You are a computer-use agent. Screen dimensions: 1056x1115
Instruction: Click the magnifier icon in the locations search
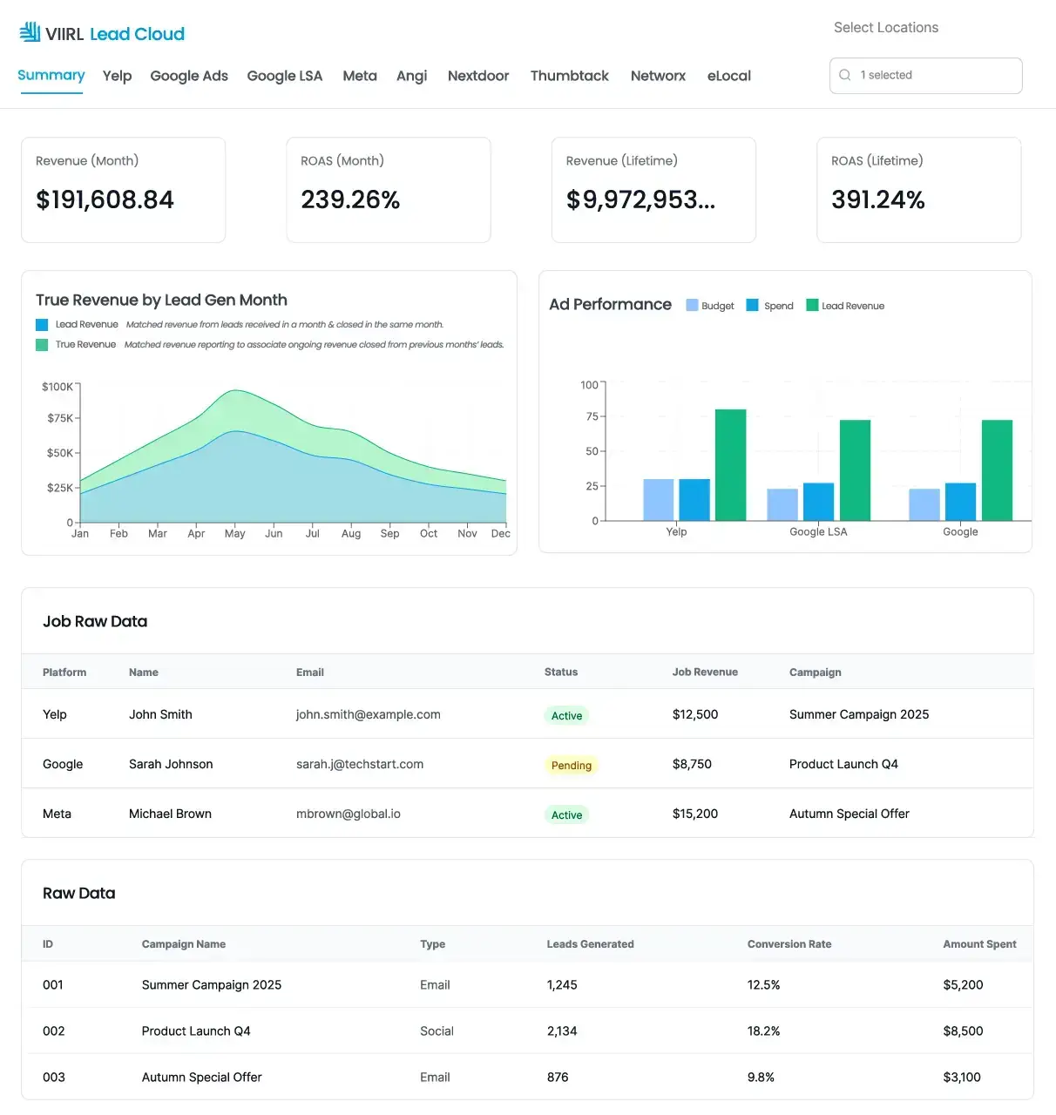(x=844, y=75)
